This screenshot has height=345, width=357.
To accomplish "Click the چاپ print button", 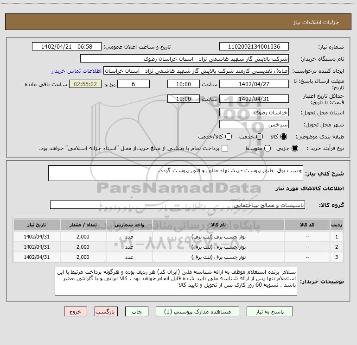I will (x=137, y=312).
